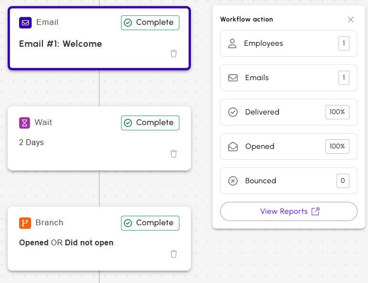Click the Bounced circle-x icon

click(233, 181)
